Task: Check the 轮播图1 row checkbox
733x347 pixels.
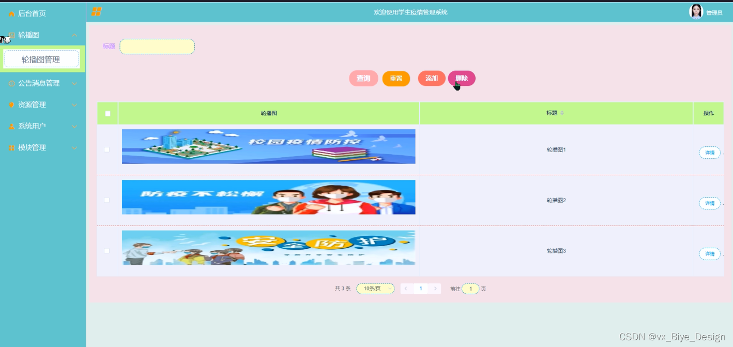Action: [107, 149]
